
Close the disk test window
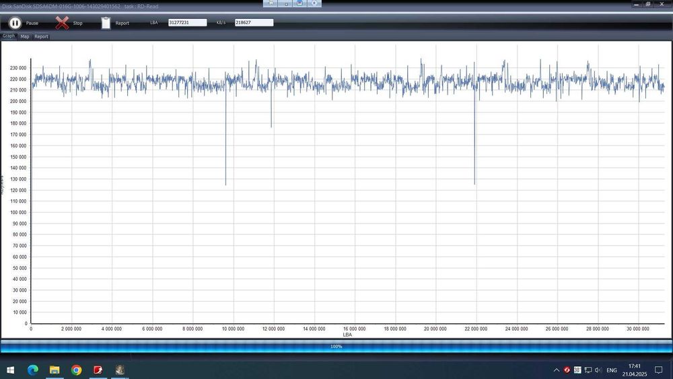point(662,4)
